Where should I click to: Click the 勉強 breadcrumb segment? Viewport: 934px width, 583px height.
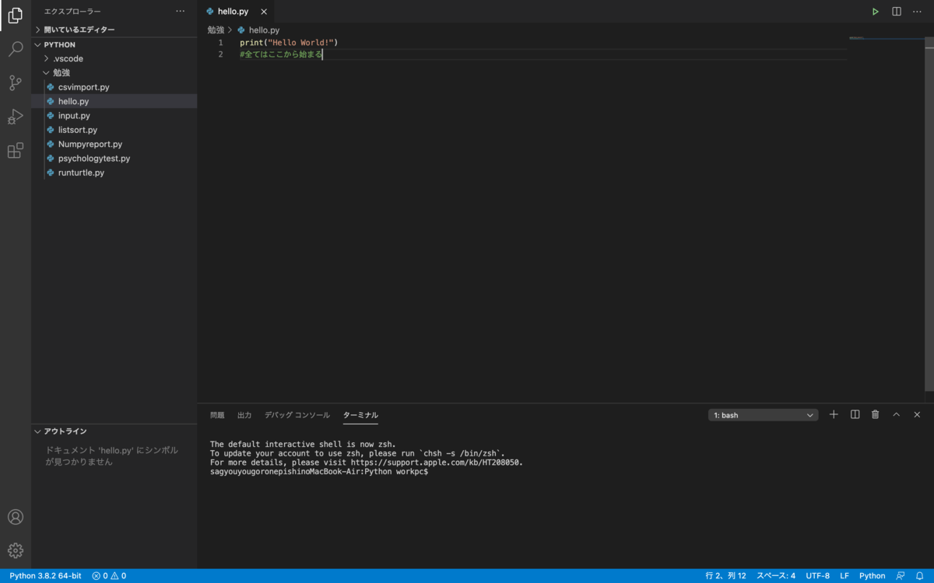[x=216, y=30]
